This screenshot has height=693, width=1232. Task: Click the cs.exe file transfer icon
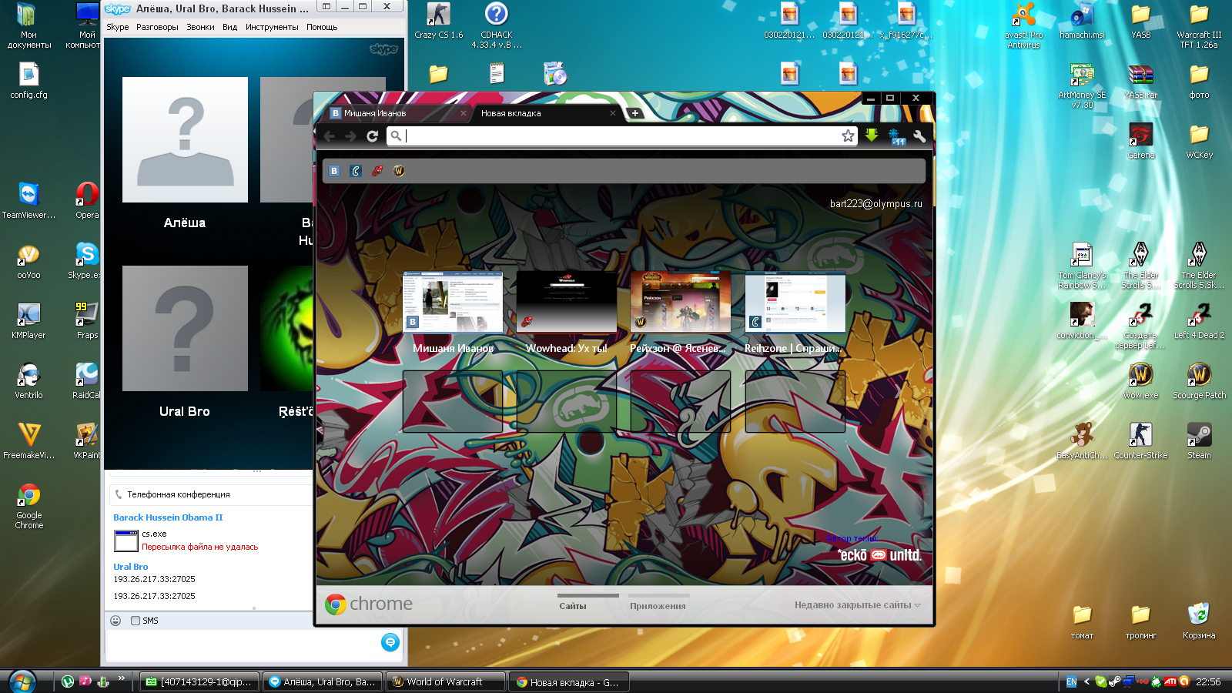[126, 541]
